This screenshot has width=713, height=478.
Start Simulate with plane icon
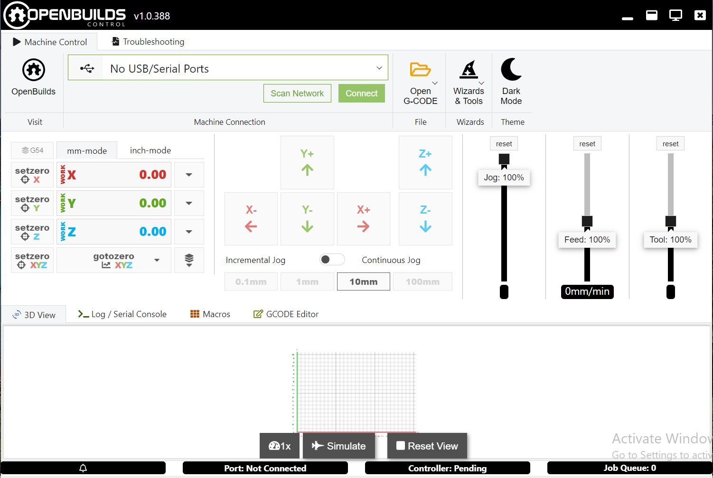click(339, 446)
